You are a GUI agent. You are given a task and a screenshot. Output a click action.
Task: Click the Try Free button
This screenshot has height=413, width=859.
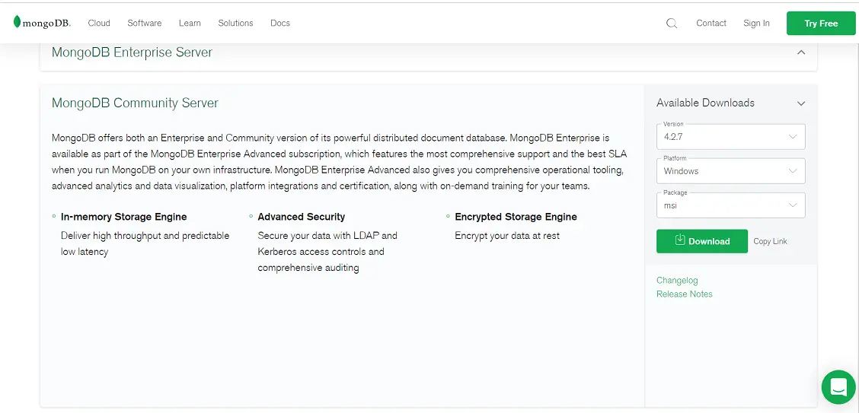click(x=821, y=24)
